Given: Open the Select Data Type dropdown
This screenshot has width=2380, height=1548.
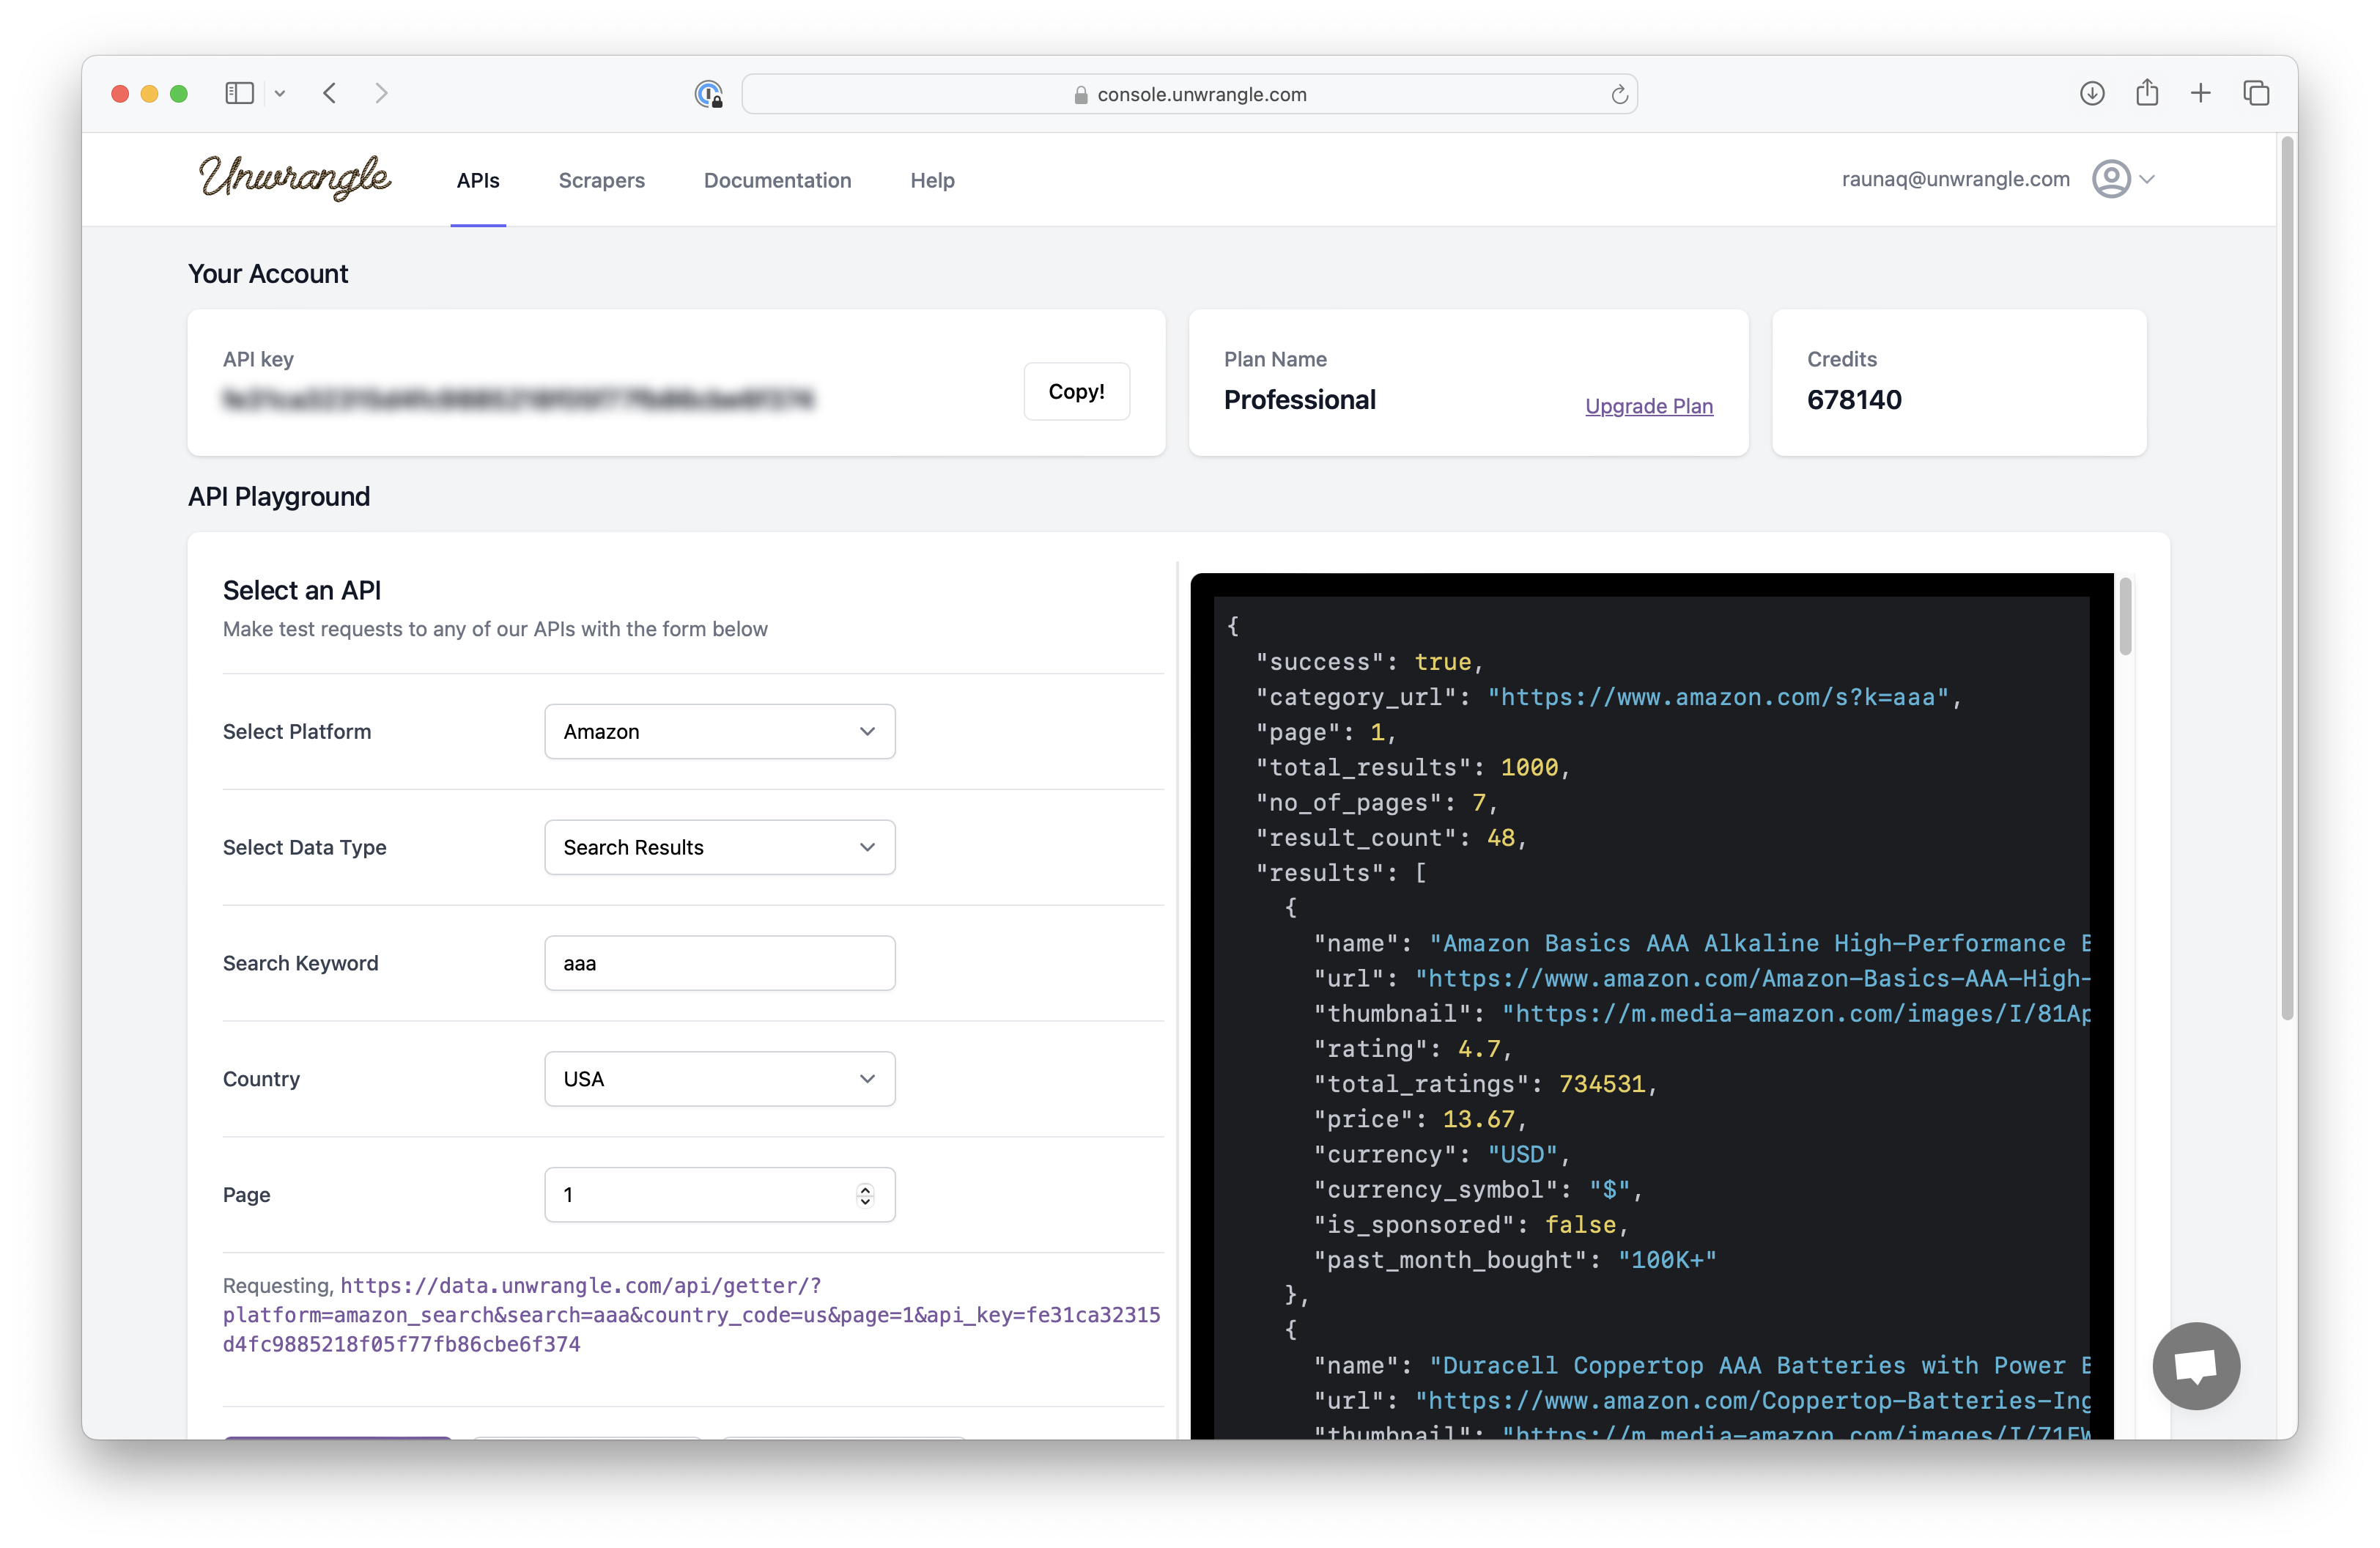Looking at the screenshot, I should (x=719, y=847).
